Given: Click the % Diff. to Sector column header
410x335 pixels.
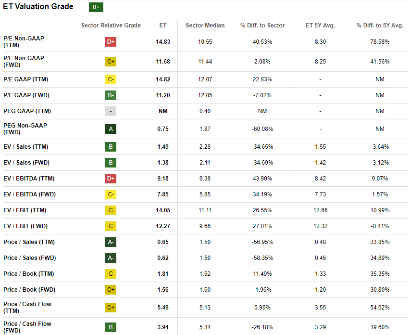Looking at the screenshot, I should [x=262, y=26].
